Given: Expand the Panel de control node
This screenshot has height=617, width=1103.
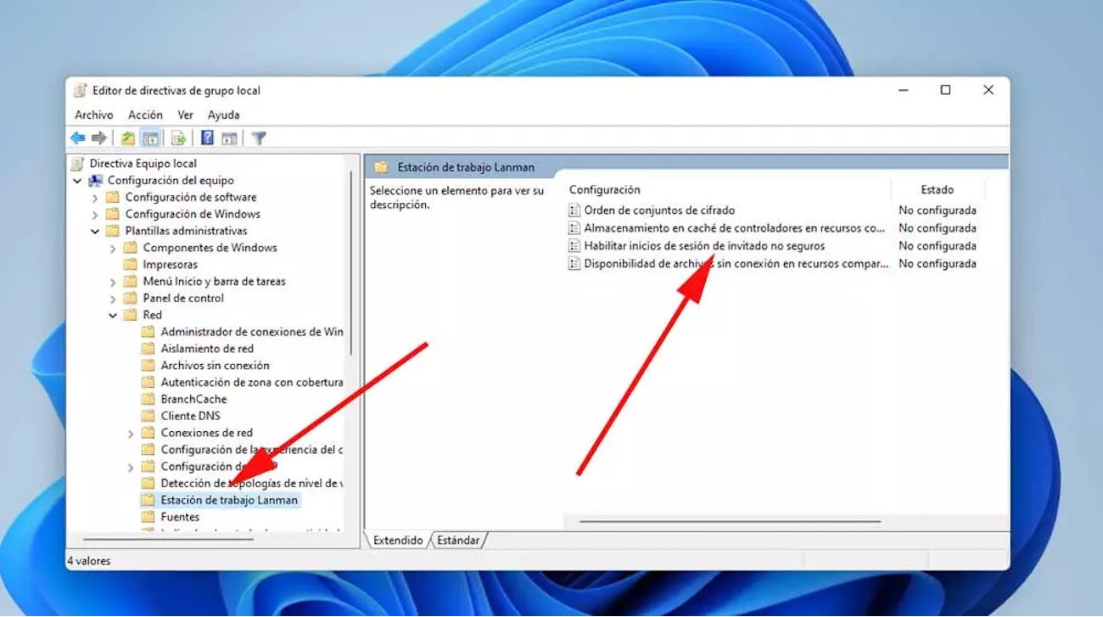Looking at the screenshot, I should click(x=113, y=299).
